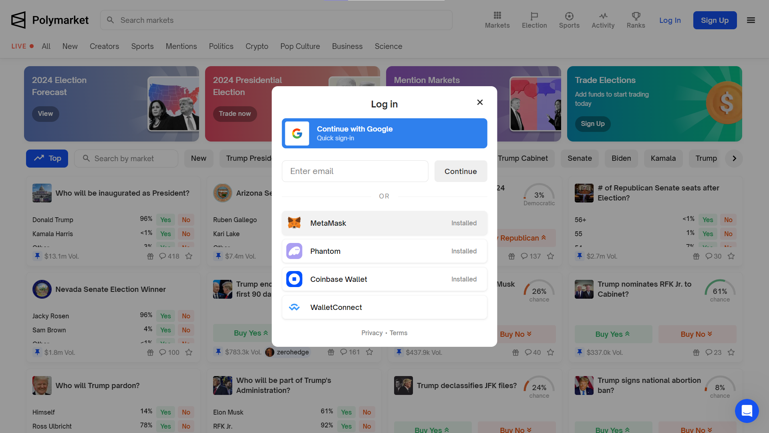Select the Crypto category tab
The image size is (769, 433).
point(257,46)
